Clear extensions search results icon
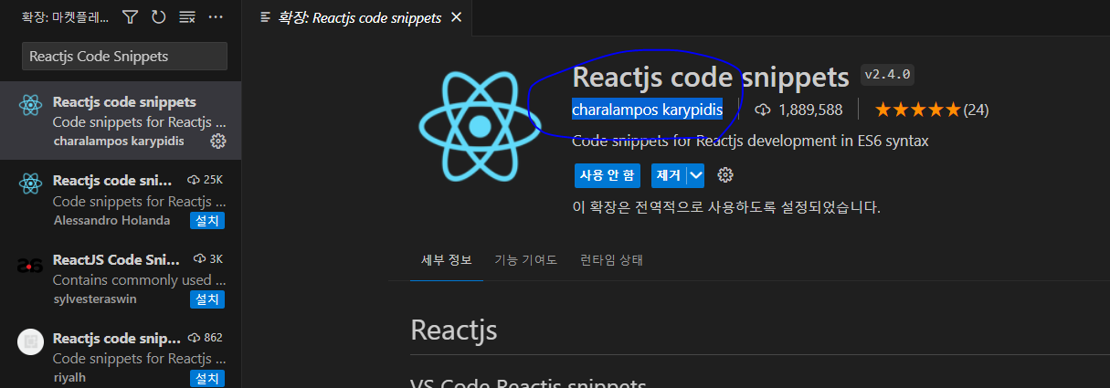The height and width of the screenshot is (388, 1110). (187, 16)
